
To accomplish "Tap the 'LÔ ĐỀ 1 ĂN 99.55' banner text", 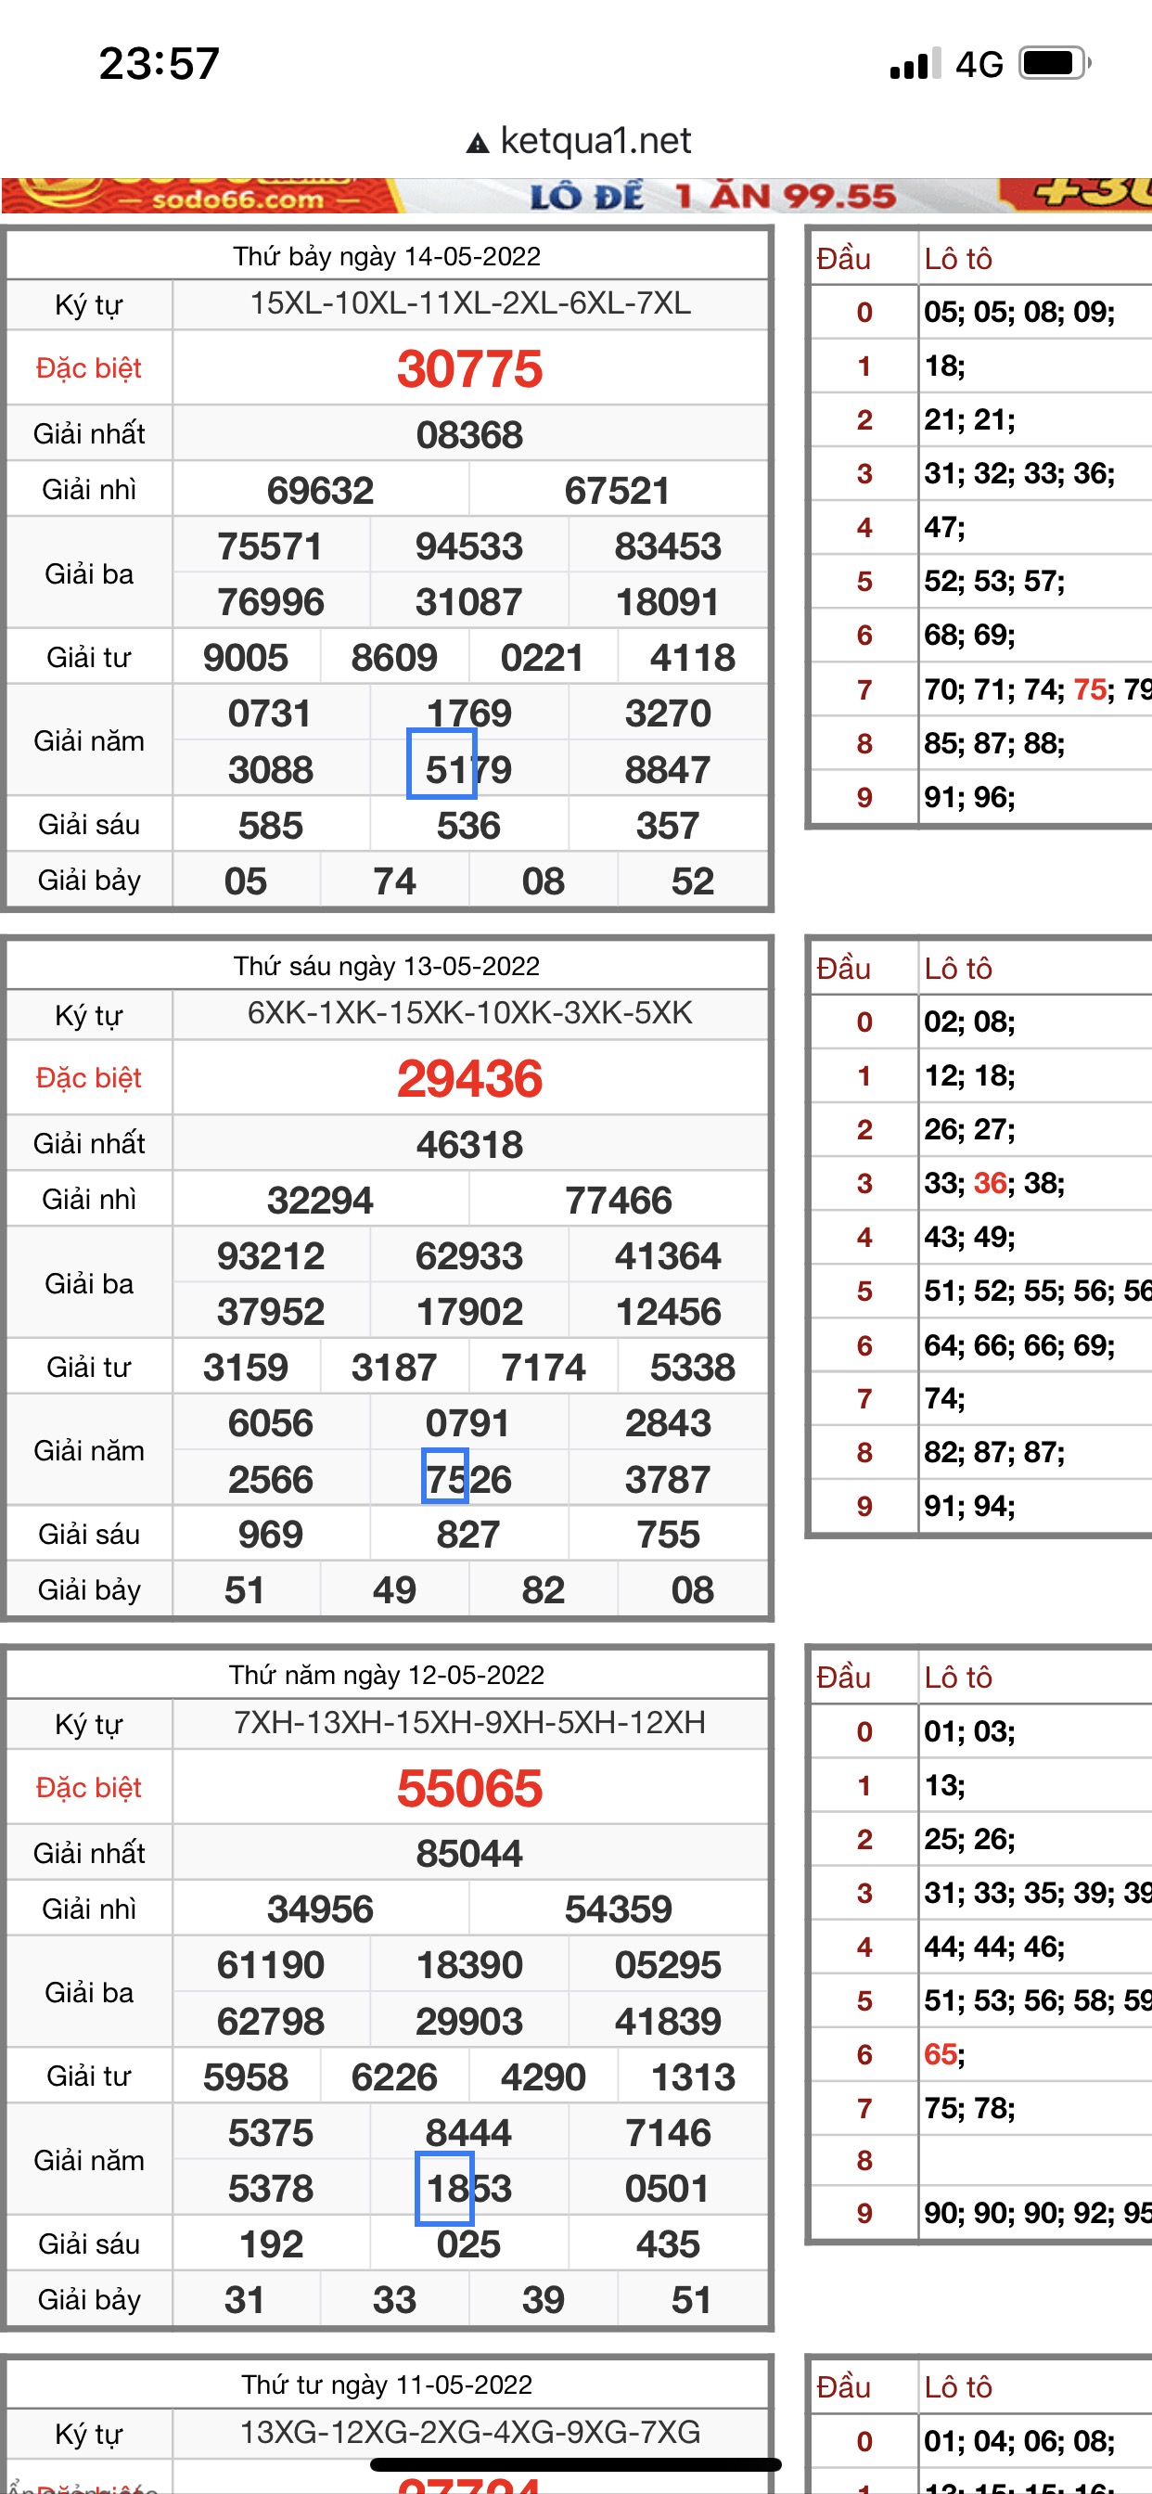I will tap(712, 196).
